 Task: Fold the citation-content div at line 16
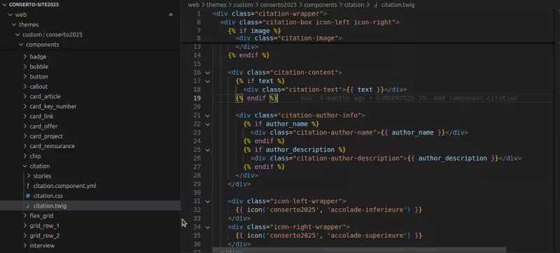click(207, 73)
